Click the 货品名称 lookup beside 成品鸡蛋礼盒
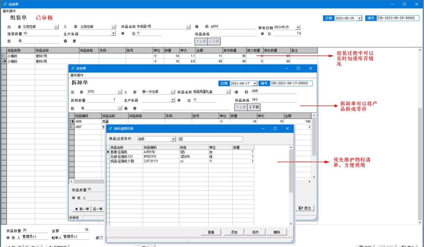424x247 pixels. click(x=228, y=92)
